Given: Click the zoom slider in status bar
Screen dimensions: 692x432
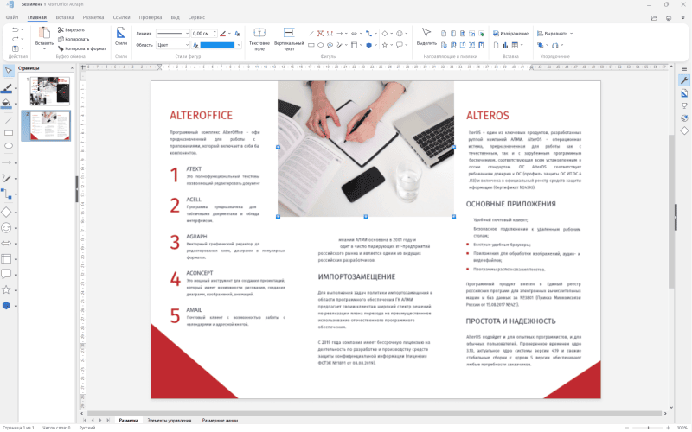Looking at the screenshot, I should tap(648, 428).
